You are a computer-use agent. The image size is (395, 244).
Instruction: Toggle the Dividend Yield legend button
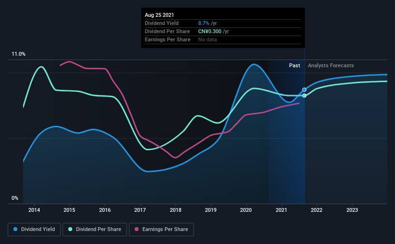[x=34, y=230]
